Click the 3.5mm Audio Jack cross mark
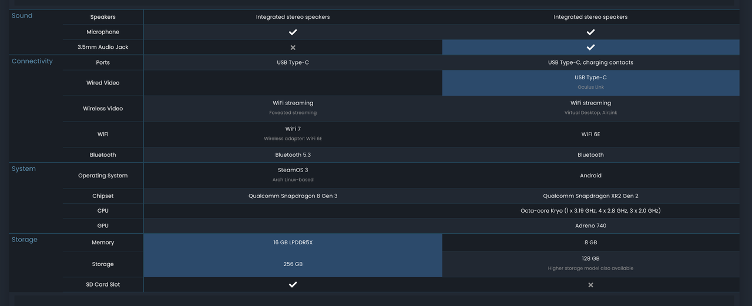The image size is (752, 306). click(293, 47)
